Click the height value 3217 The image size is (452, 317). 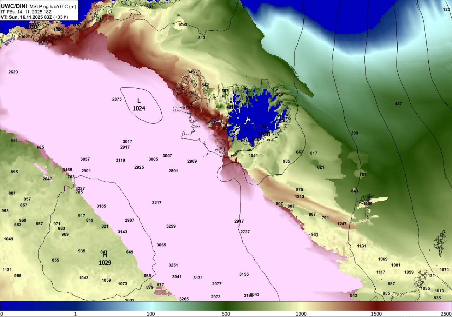[x=157, y=203]
